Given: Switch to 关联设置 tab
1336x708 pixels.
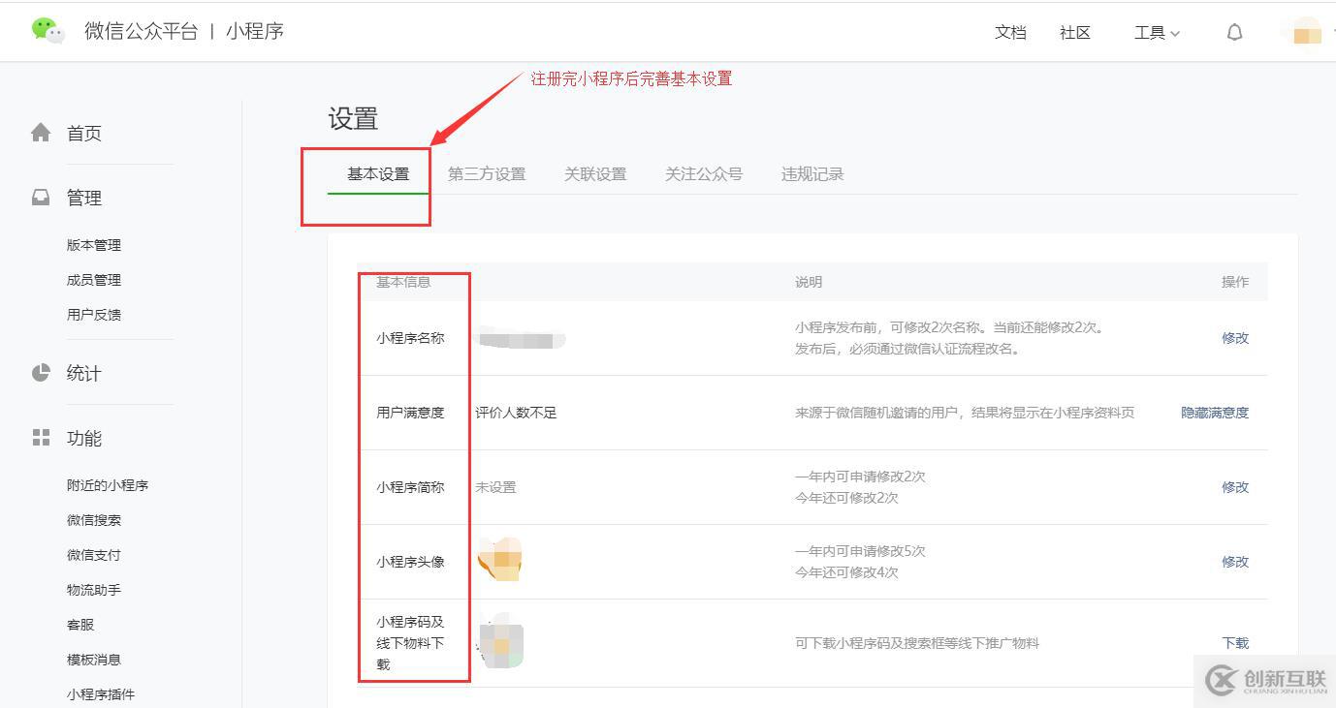Looking at the screenshot, I should coord(595,174).
